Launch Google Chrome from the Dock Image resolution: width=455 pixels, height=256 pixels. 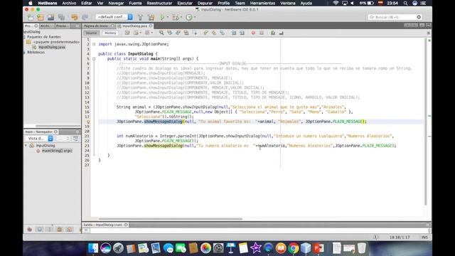294,248
